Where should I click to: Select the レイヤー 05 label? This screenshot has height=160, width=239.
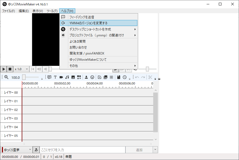(11, 136)
